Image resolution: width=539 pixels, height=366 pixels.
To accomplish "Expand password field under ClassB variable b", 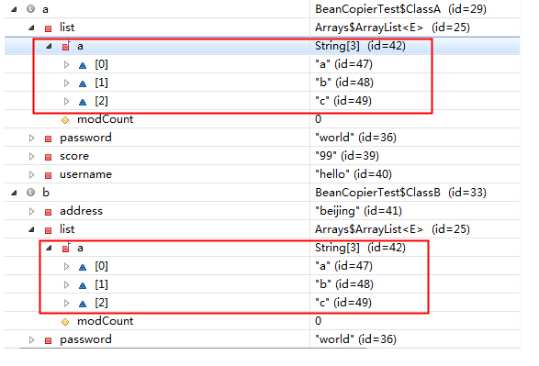I will tap(31, 340).
